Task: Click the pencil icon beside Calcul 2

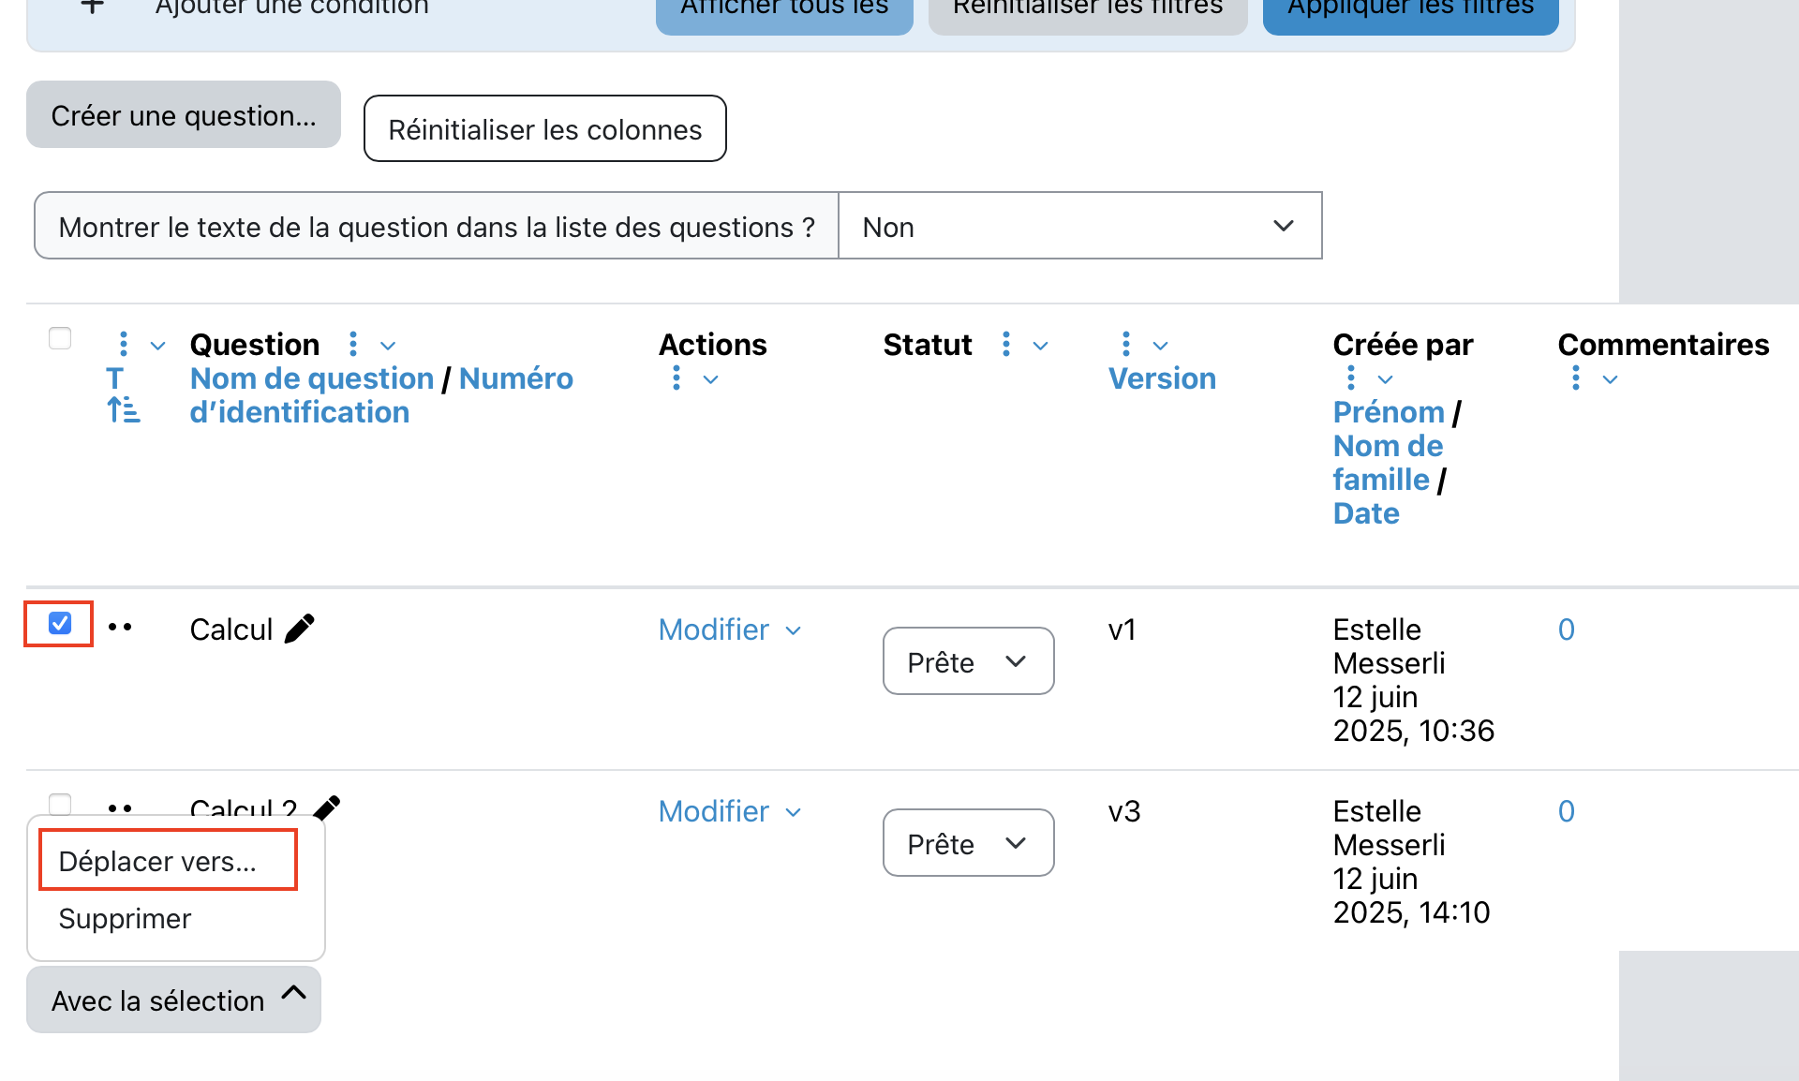Action: 327,806
